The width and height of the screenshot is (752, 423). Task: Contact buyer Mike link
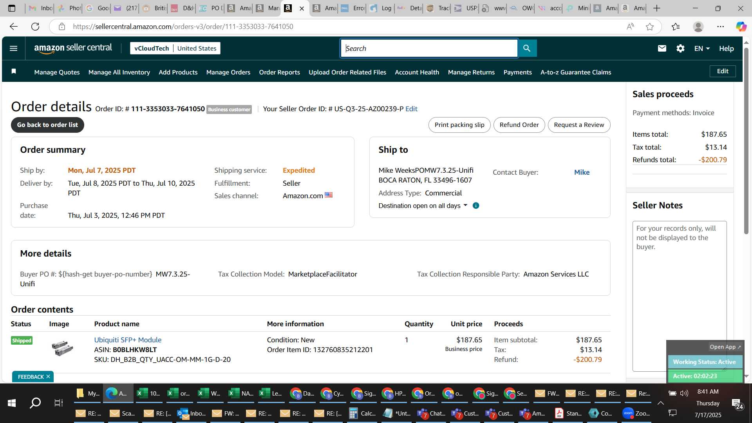pos(582,172)
